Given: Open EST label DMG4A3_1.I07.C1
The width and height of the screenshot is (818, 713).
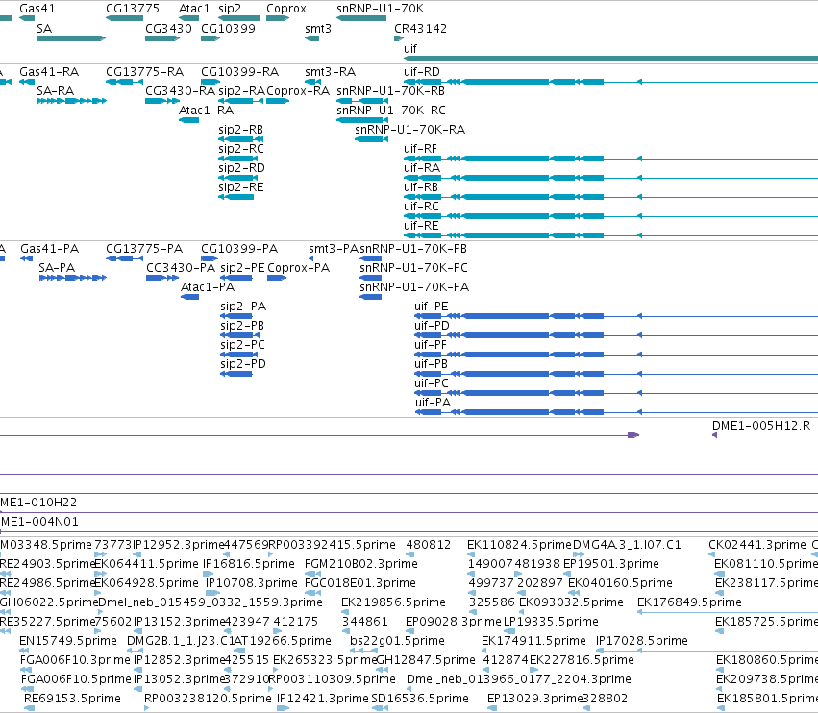Looking at the screenshot, I should (x=627, y=545).
